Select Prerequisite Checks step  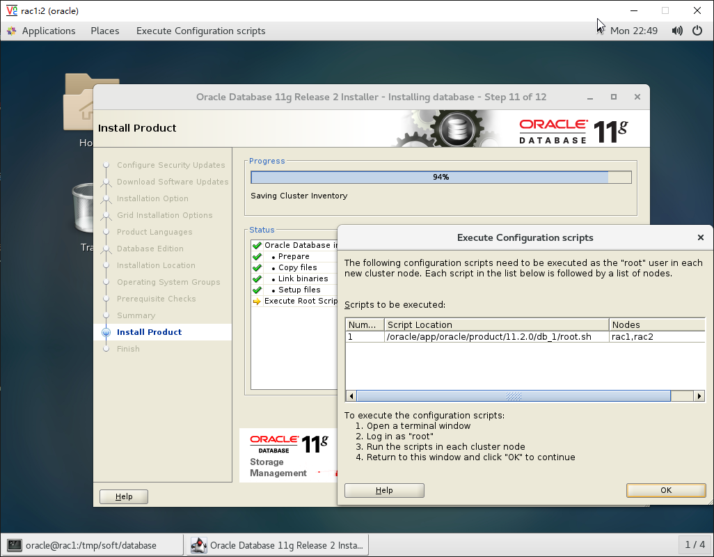(x=156, y=299)
